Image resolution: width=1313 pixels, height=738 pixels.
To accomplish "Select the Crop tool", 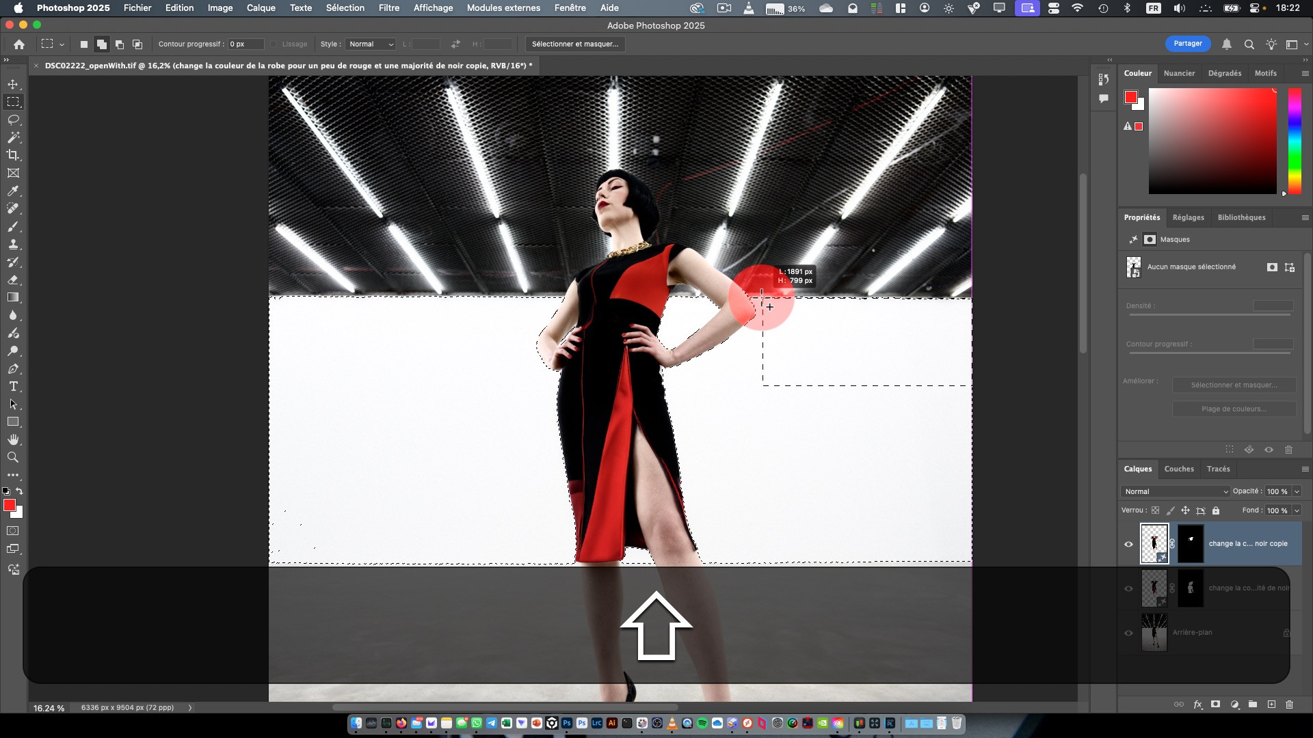I will (x=13, y=155).
